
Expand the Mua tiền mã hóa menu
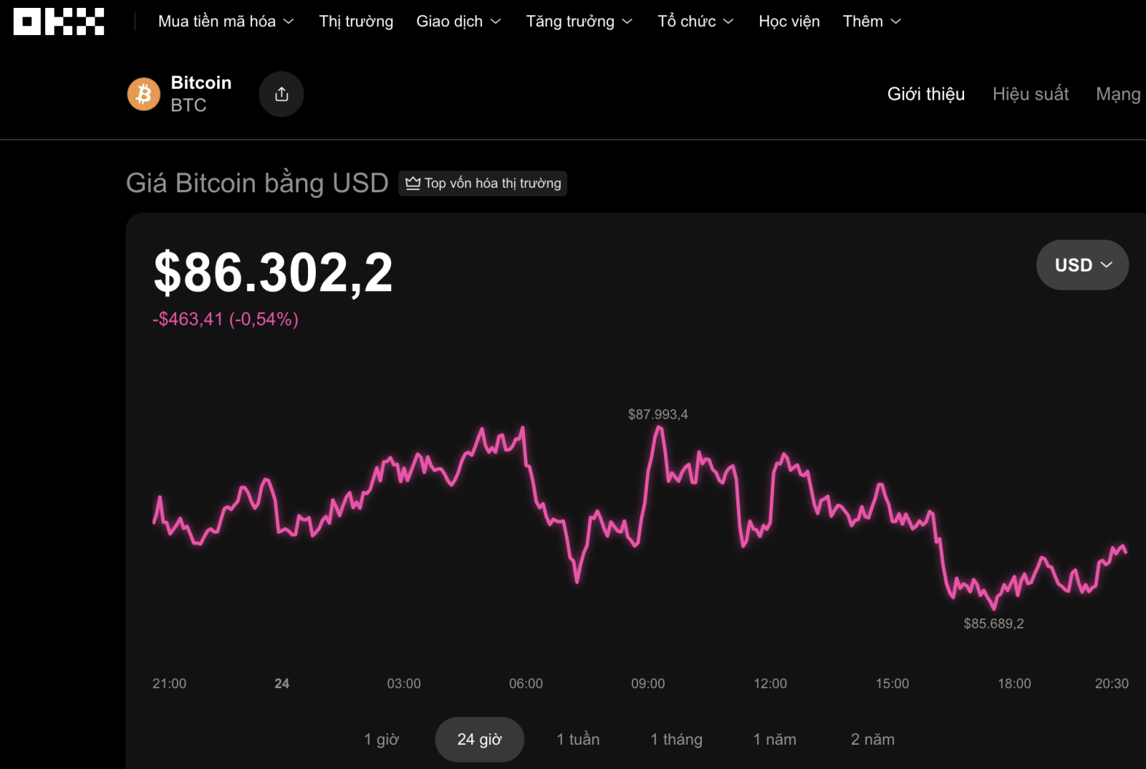coord(226,22)
